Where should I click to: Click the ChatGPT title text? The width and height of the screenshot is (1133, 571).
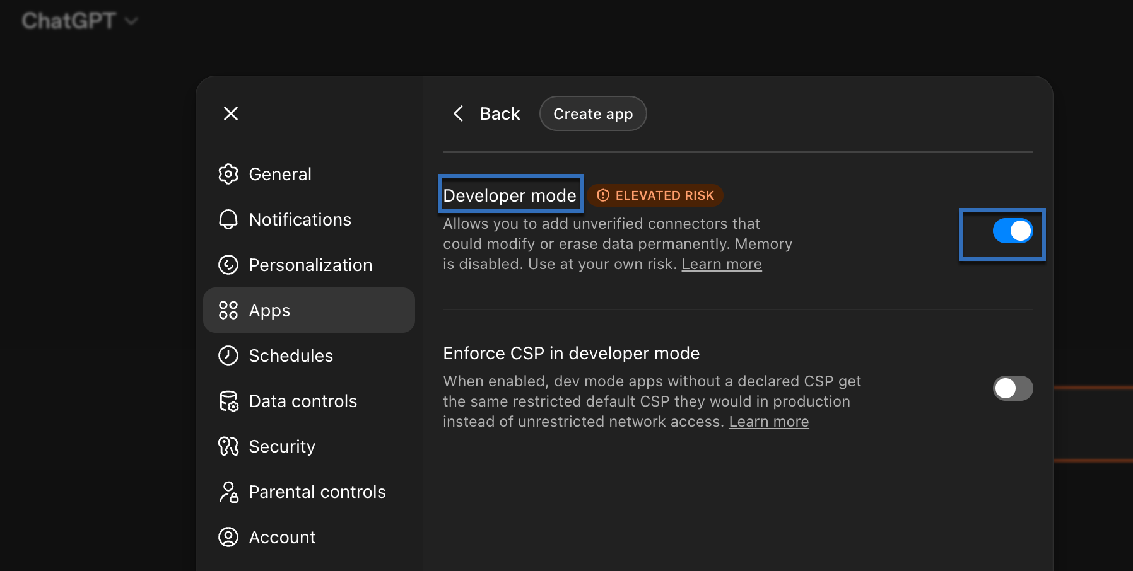pyautogui.click(x=69, y=21)
